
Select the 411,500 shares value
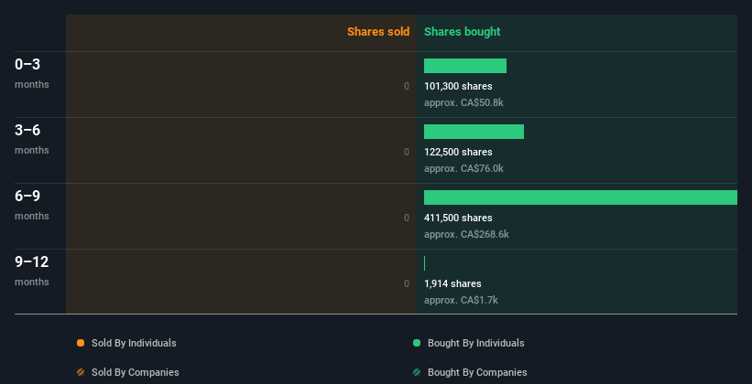click(x=458, y=218)
